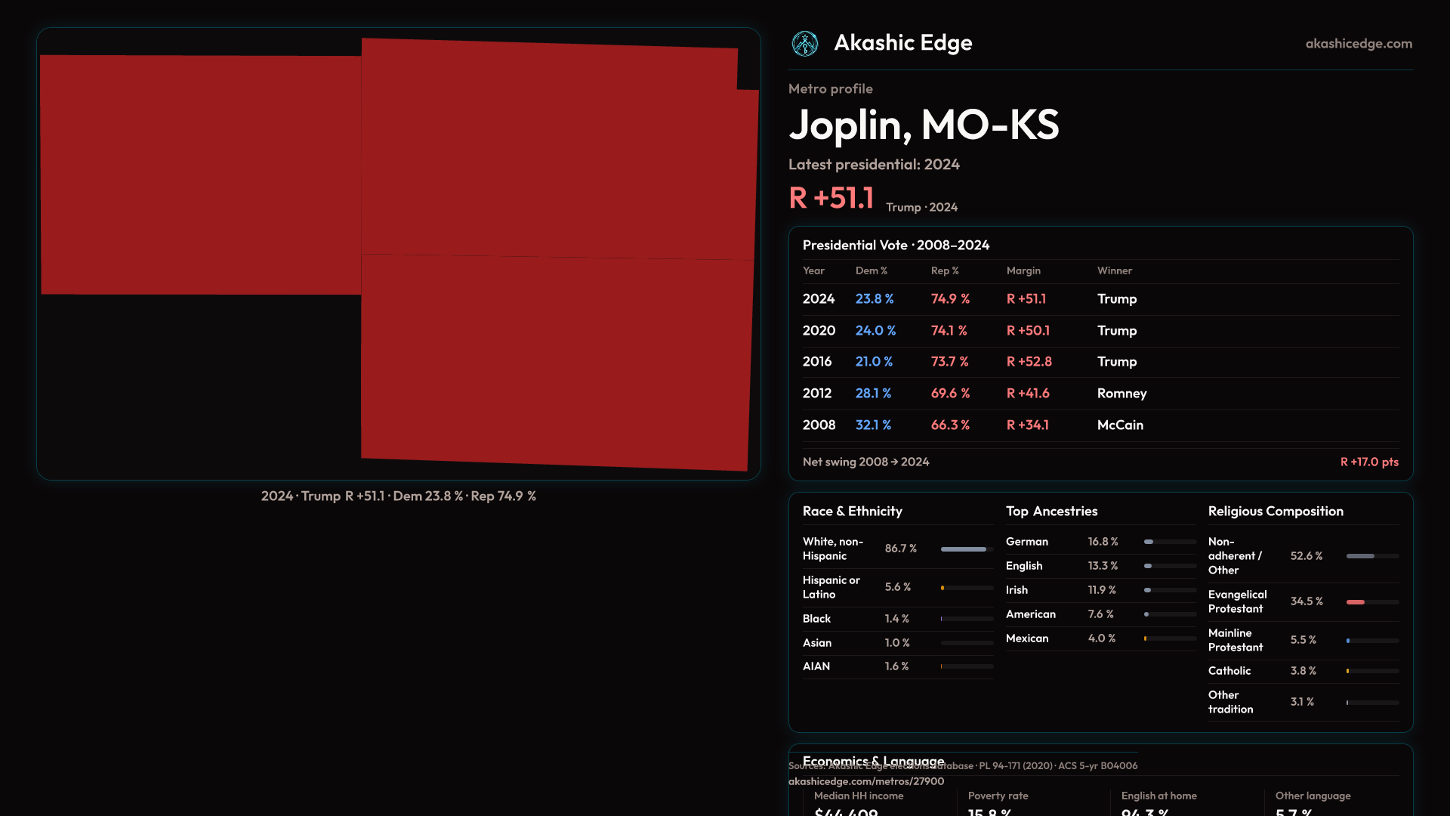Click the Net swing R +17.0 pts value
This screenshot has height=816, width=1450.
[1368, 462]
